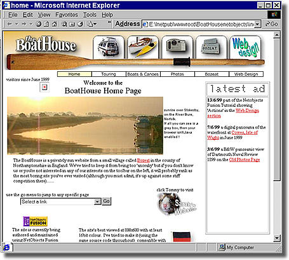The width and height of the screenshot is (289, 260).
Task: Click the red and black flag image
Action: (182, 236)
